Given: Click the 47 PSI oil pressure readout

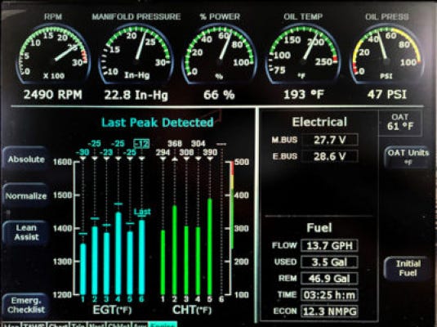Looking at the screenshot, I should (x=387, y=95).
